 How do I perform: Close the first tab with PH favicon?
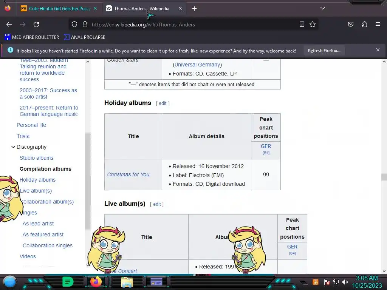point(95,8)
